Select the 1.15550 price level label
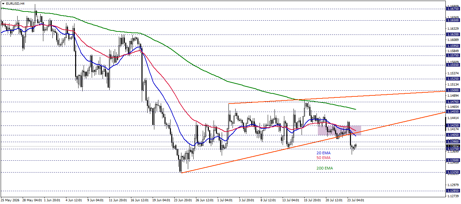 click(x=453, y=65)
